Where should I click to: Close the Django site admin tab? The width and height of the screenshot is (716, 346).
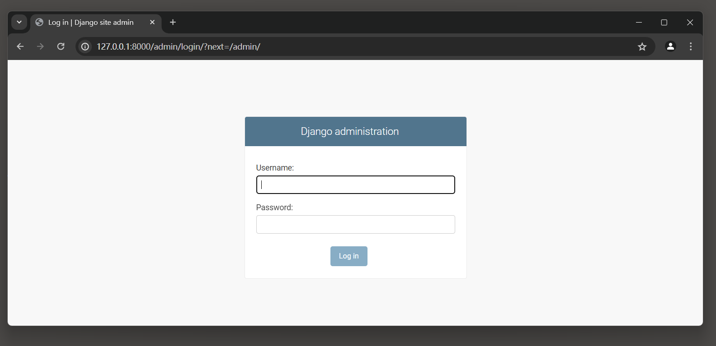click(x=152, y=22)
